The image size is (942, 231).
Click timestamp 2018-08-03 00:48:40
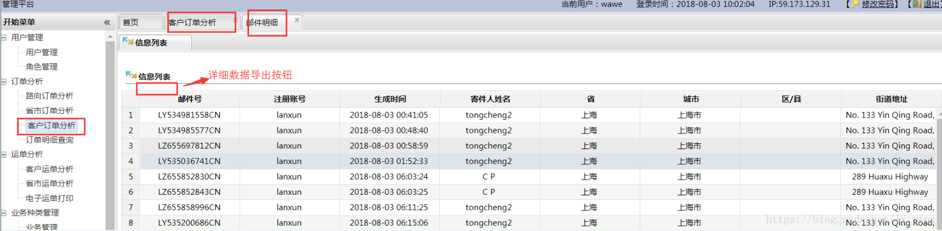pos(389,130)
